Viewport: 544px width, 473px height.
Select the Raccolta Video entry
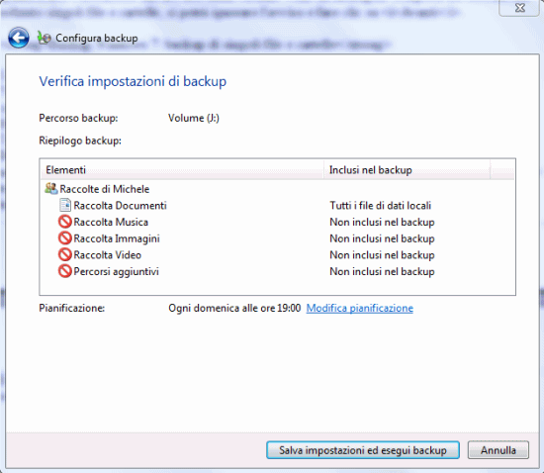click(x=107, y=255)
